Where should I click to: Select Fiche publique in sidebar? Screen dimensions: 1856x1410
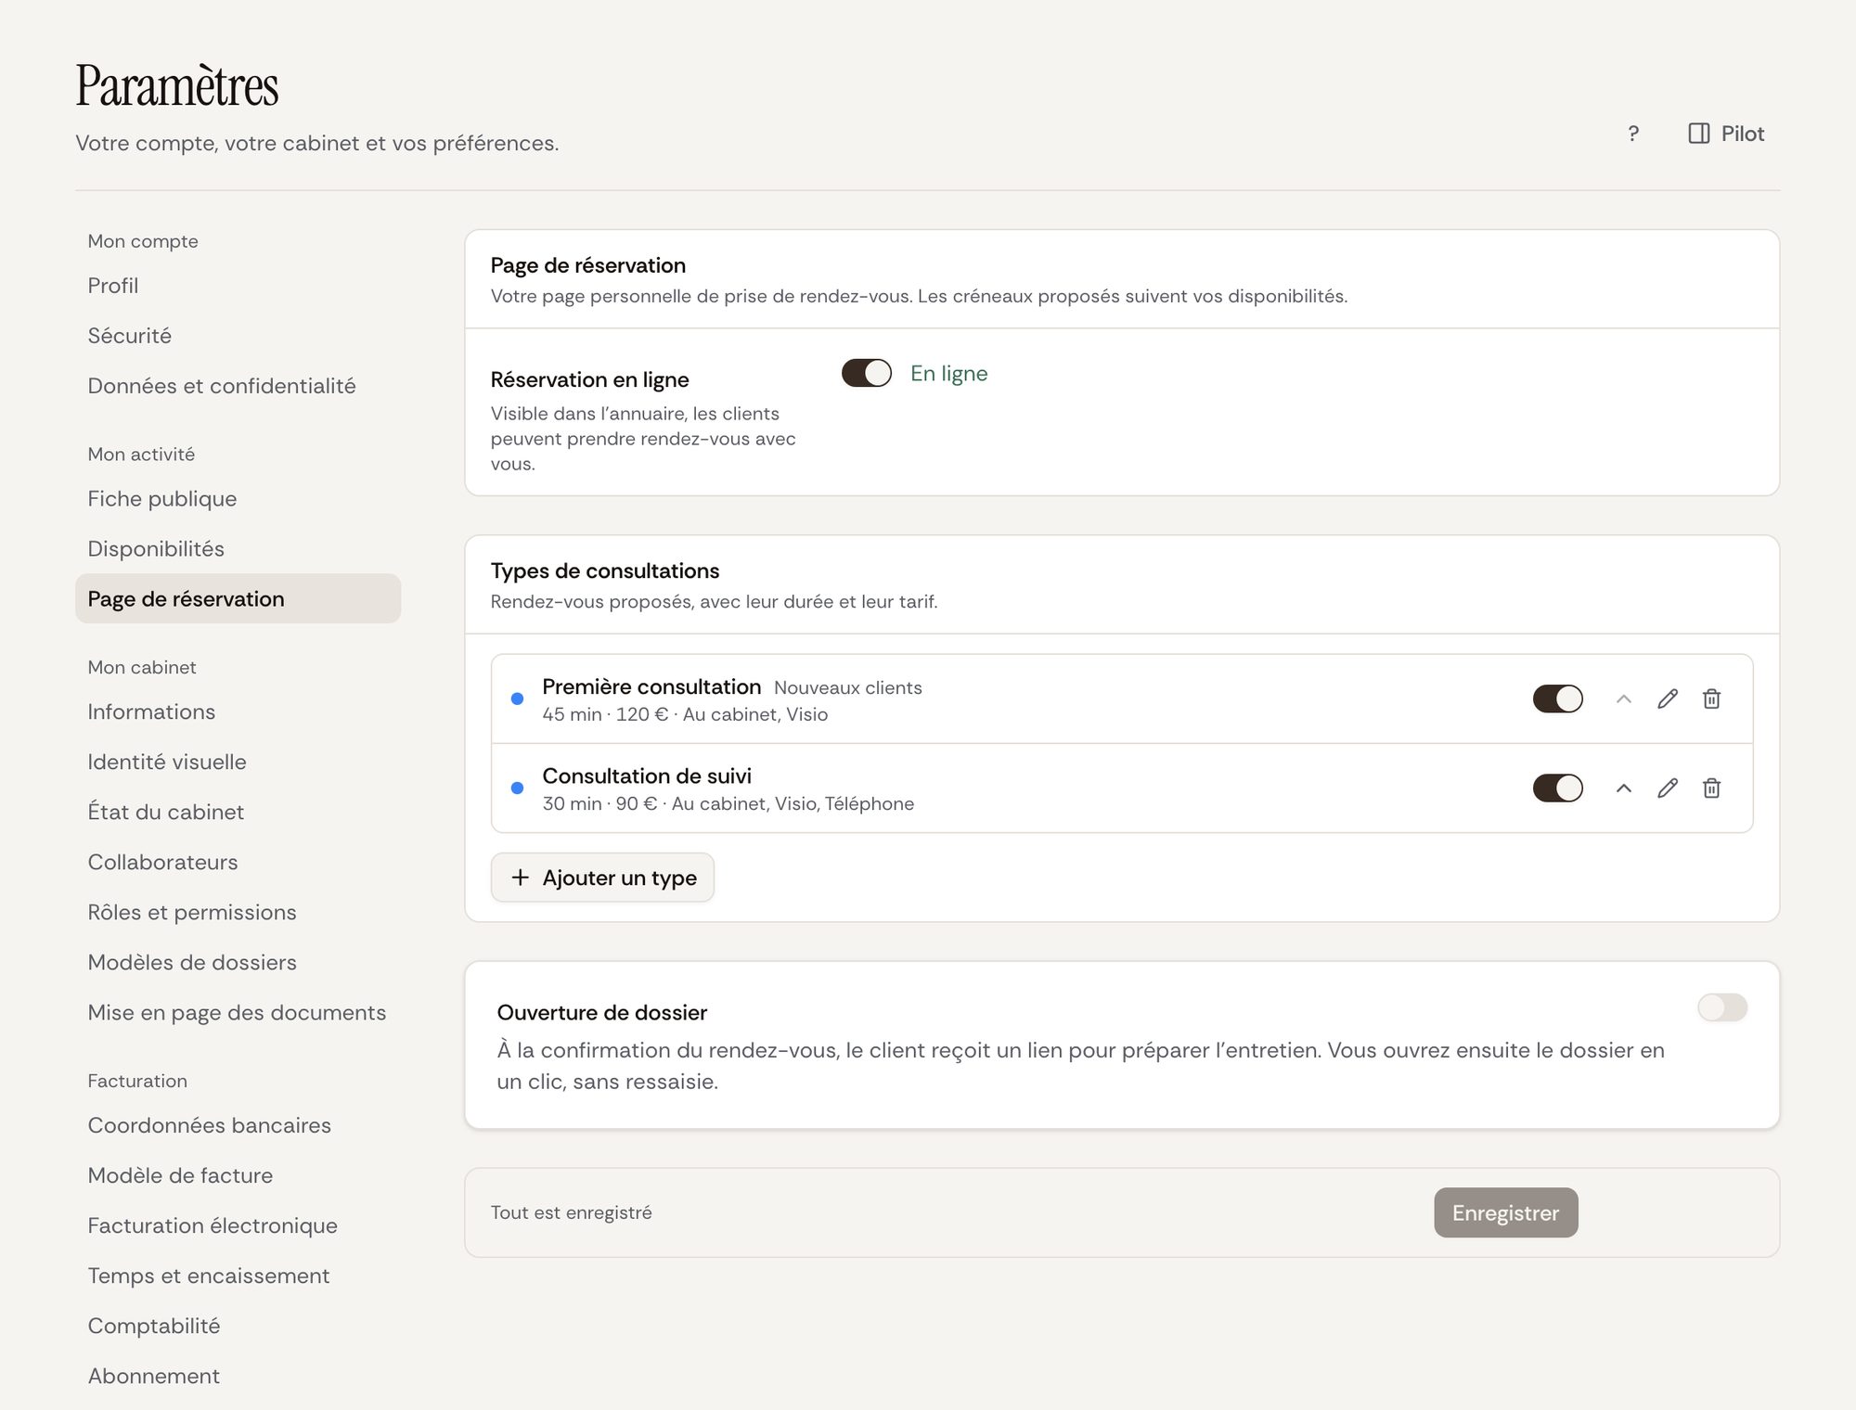238,499
